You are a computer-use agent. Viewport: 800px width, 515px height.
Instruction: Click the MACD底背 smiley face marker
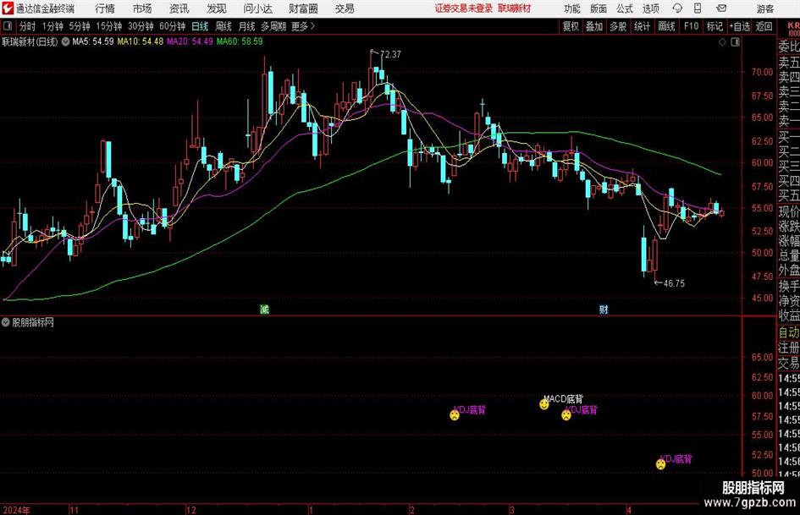pyautogui.click(x=544, y=404)
